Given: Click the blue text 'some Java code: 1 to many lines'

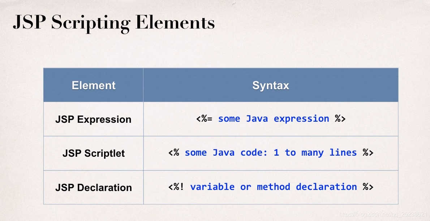Looking at the screenshot, I should point(271,152).
